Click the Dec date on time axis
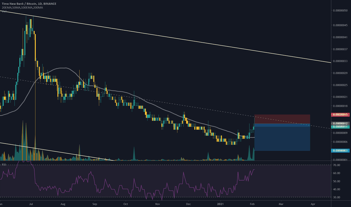This screenshot has width=351, height=207. tap(188, 204)
